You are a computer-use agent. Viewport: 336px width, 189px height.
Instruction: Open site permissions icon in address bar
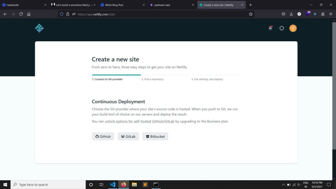click(74, 14)
